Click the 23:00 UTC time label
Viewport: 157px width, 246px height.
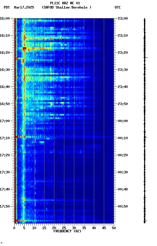coord(123,19)
